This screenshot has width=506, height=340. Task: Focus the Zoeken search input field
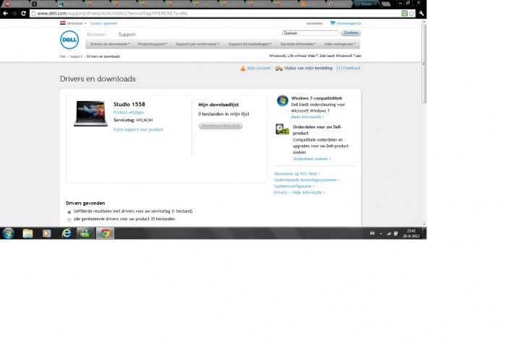click(x=310, y=33)
